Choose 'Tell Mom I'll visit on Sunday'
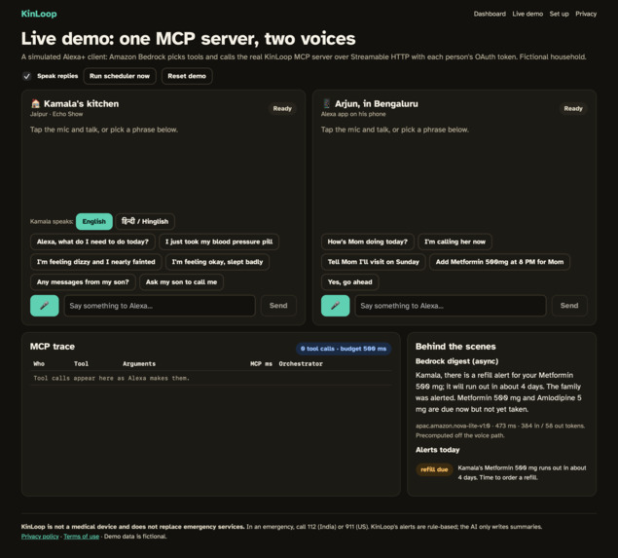This screenshot has width=618, height=558. (374, 262)
